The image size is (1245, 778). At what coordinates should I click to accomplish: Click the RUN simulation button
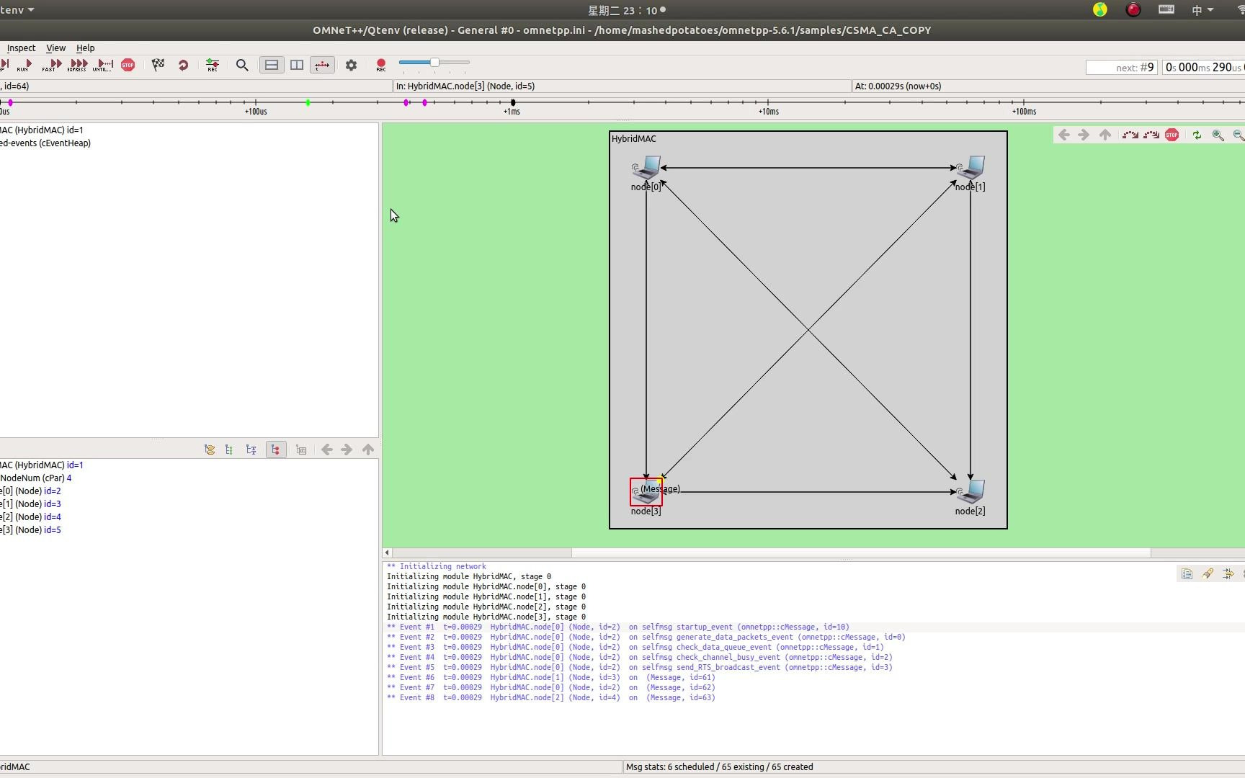click(24, 65)
